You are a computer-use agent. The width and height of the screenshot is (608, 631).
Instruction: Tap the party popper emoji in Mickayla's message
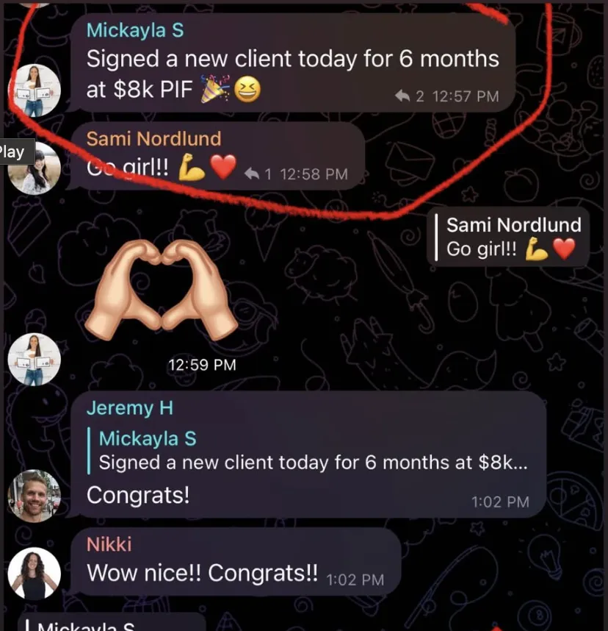coord(215,88)
